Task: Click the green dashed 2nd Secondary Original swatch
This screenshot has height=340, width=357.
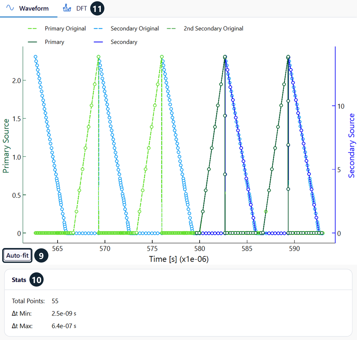Action: (x=171, y=29)
